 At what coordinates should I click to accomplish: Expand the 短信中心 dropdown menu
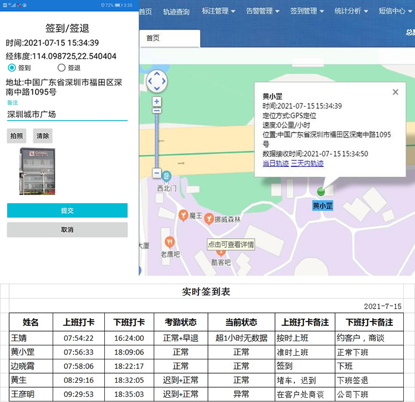(395, 11)
